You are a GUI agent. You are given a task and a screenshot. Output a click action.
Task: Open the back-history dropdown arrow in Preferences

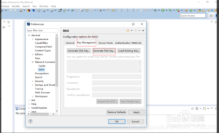click(132, 31)
